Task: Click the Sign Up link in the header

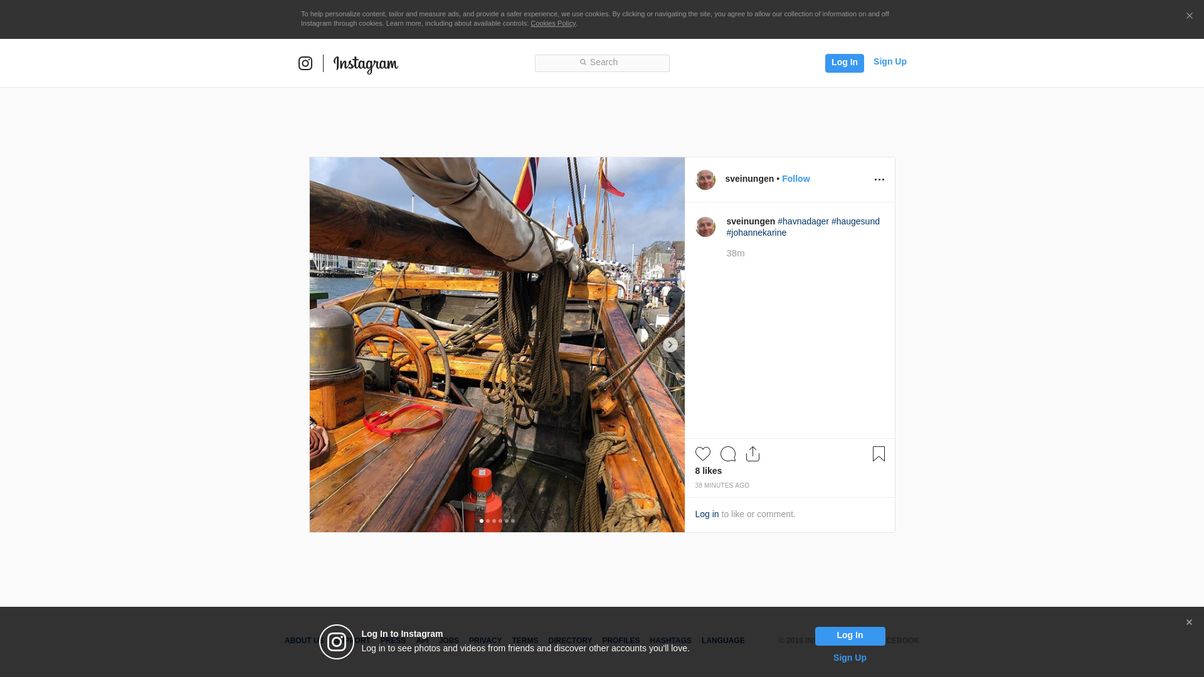Action: [x=889, y=61]
